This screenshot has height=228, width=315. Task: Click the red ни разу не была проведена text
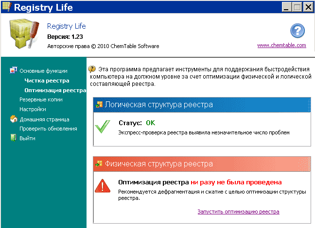tap(236, 182)
